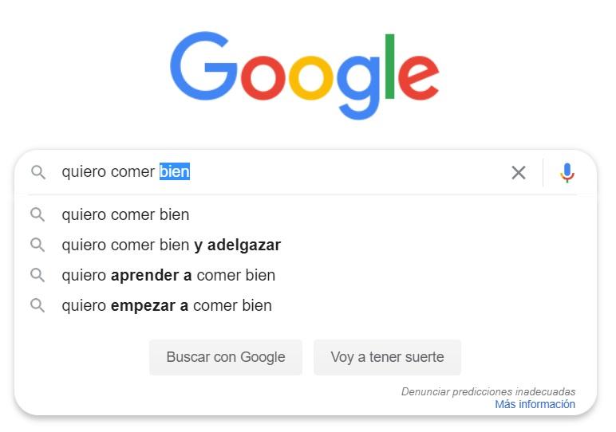
Task: Open the "Más información" link
Action: [x=535, y=404]
